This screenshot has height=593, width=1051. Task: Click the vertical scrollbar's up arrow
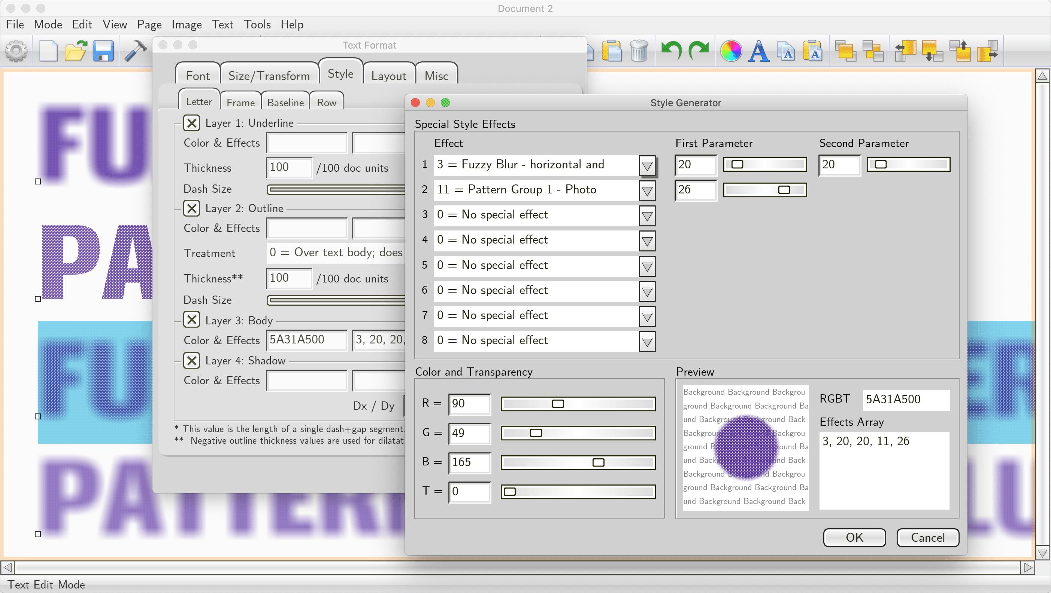click(x=1042, y=76)
